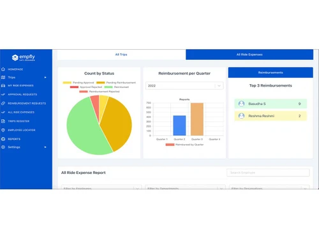Open MY RIDE EXPENSES menu item
This screenshot has height=239, width=319.
point(20,85)
